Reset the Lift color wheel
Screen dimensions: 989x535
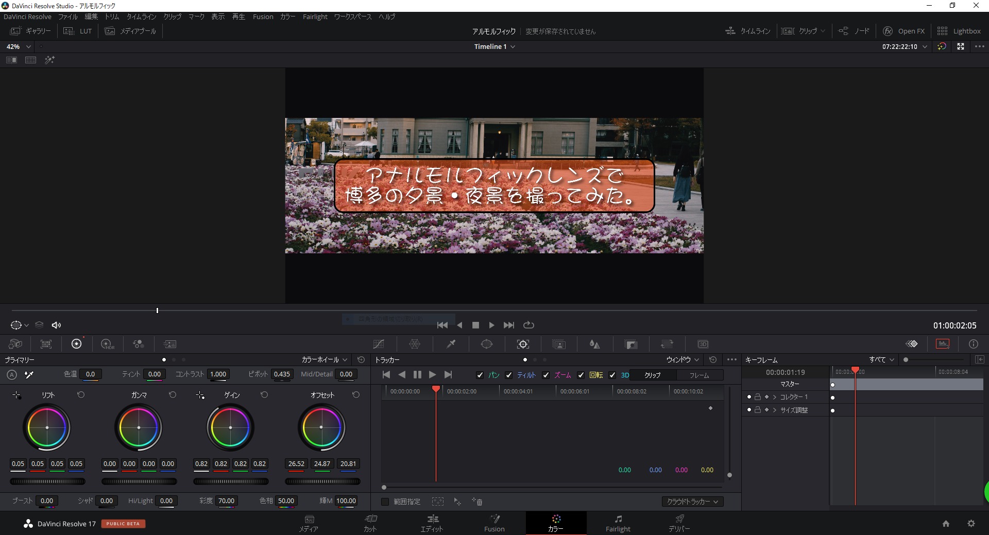(x=81, y=395)
